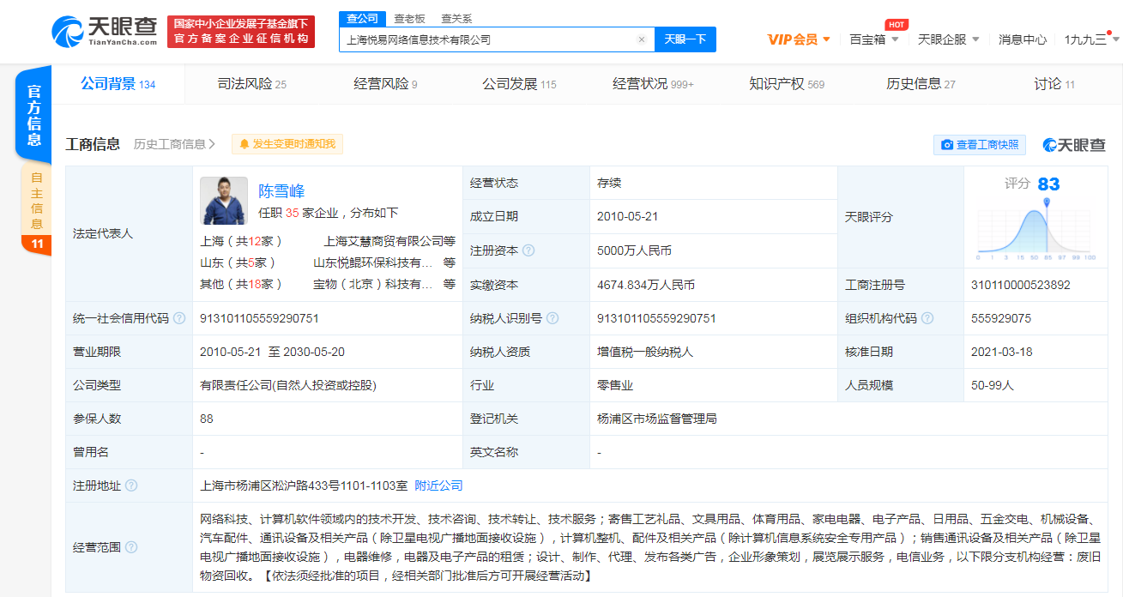
Task: Select the 自主信息 side tab
Action: [x=36, y=210]
